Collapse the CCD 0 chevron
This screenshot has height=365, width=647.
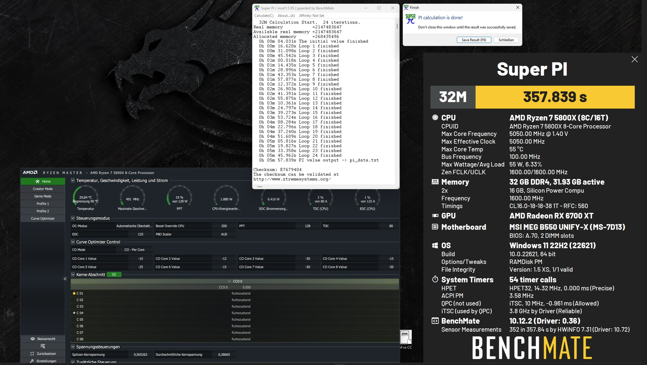229,281
